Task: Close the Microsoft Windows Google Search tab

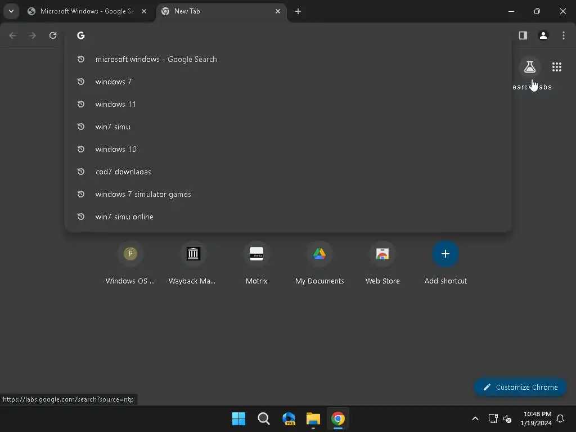Action: coord(144,11)
